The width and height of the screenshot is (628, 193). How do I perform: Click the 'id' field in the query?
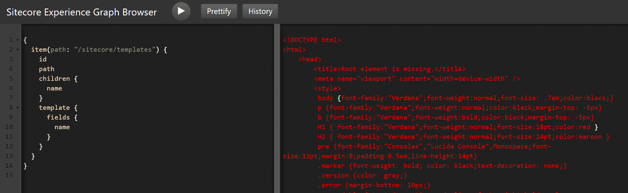[43, 59]
